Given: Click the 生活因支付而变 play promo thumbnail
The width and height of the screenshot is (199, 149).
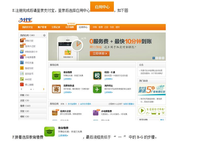Looking at the screenshot, I should click(x=151, y=111).
